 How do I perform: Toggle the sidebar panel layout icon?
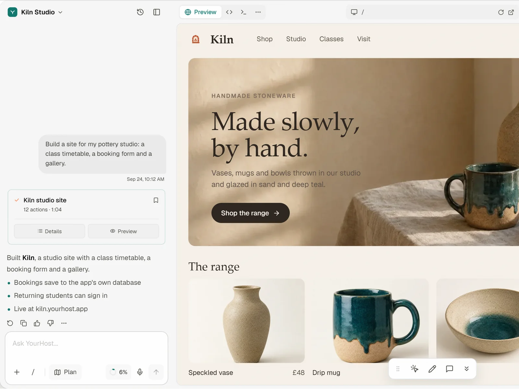(157, 12)
